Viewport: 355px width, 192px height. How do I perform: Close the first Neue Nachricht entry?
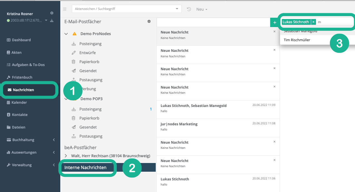point(274,32)
